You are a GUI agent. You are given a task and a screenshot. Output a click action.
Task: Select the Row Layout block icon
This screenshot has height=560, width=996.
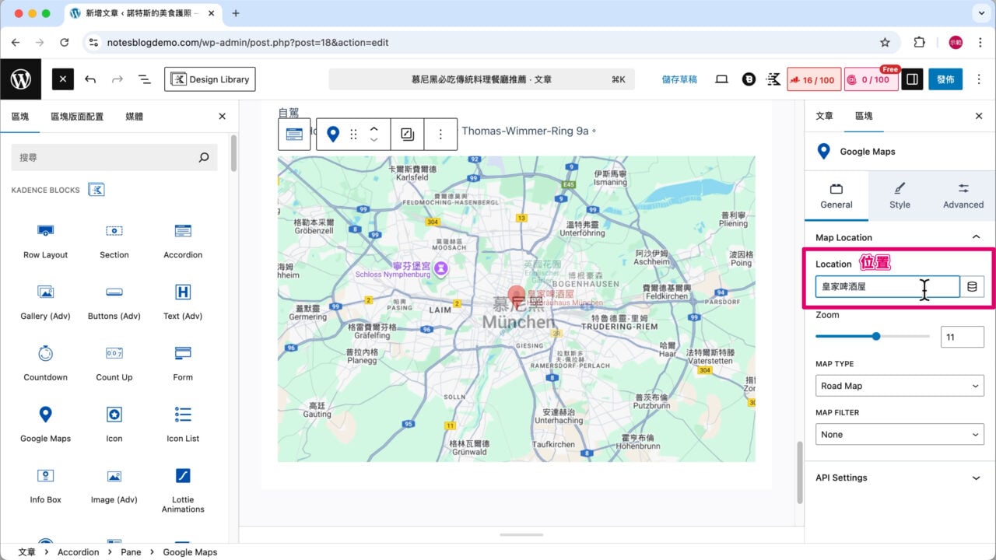(44, 231)
